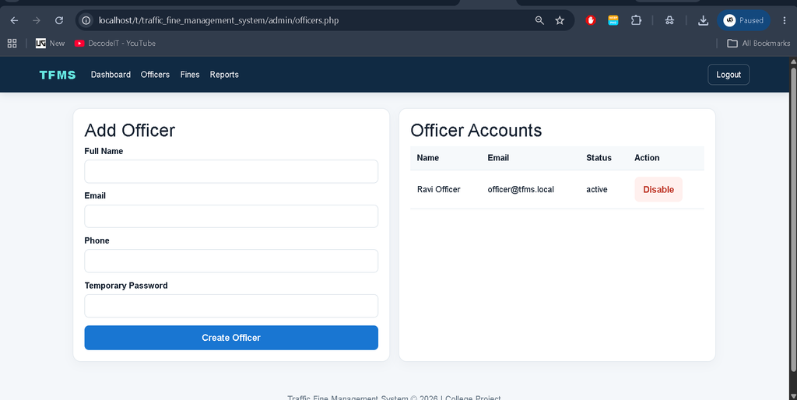
Task: Open the apps grid icon in the bookmarks bar
Action: tap(12, 44)
